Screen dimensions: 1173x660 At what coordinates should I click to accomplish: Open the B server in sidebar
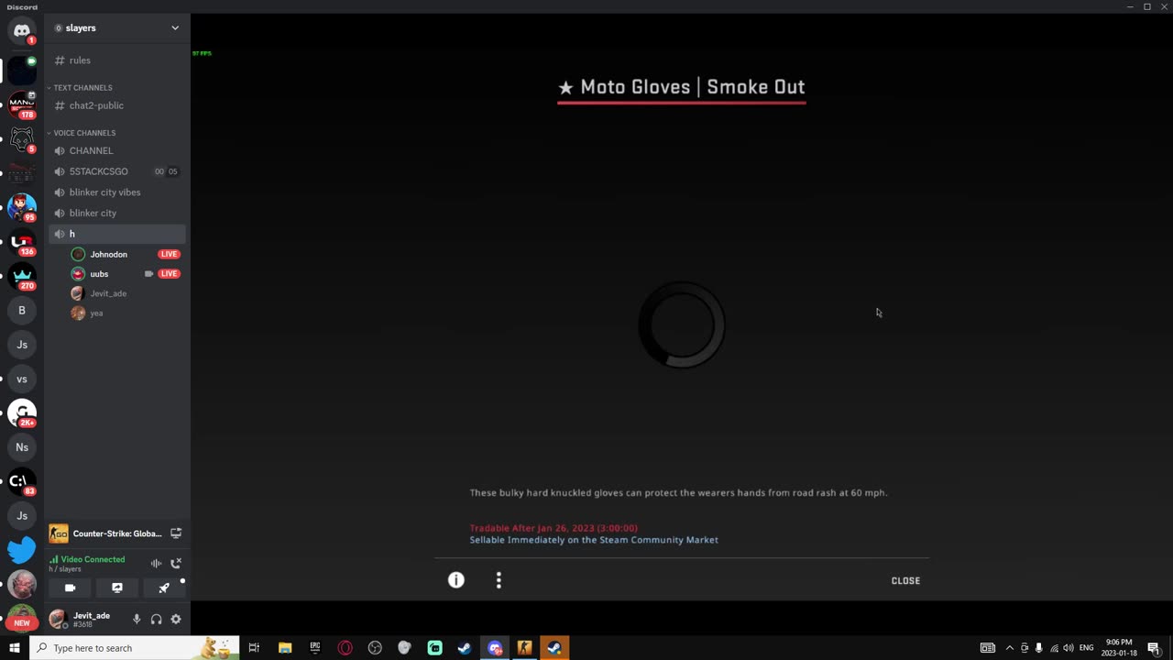coord(22,310)
